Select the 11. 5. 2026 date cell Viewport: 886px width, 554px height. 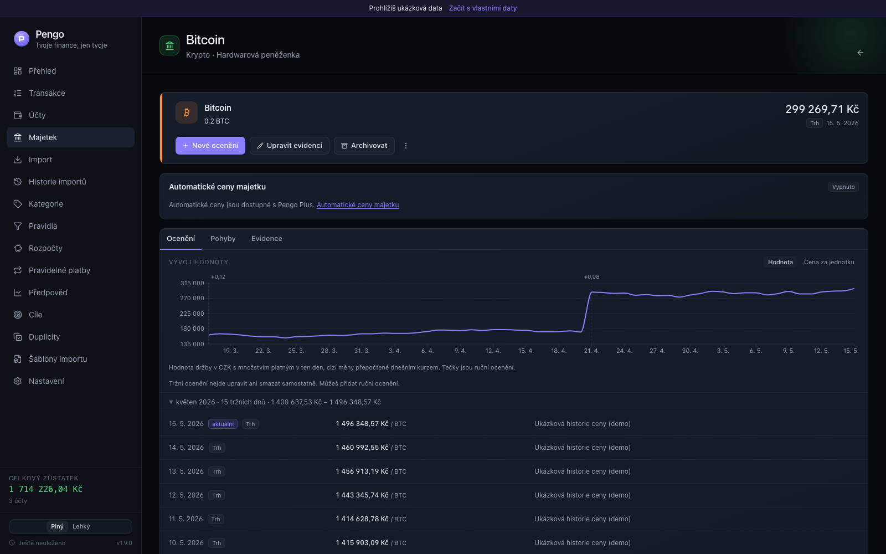[x=186, y=519]
